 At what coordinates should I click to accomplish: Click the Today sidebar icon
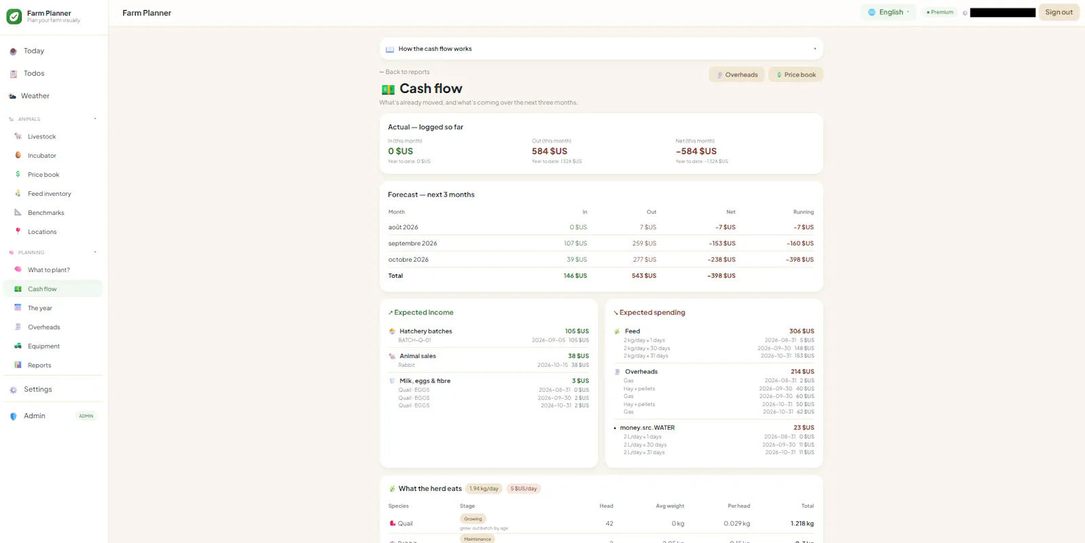click(13, 52)
